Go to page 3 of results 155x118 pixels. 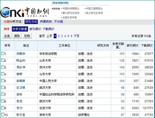click(x=62, y=36)
